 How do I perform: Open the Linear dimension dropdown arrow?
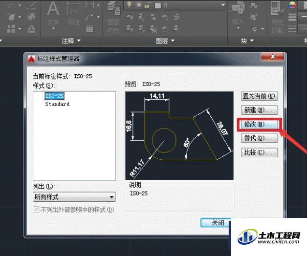[98, 5]
